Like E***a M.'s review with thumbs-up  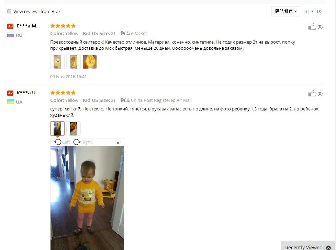[312, 26]
